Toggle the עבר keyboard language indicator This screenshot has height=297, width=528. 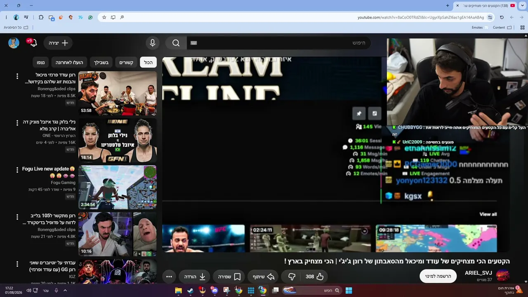click(46, 290)
